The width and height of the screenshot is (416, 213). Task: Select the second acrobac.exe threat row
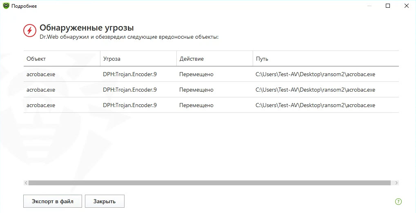41,90
